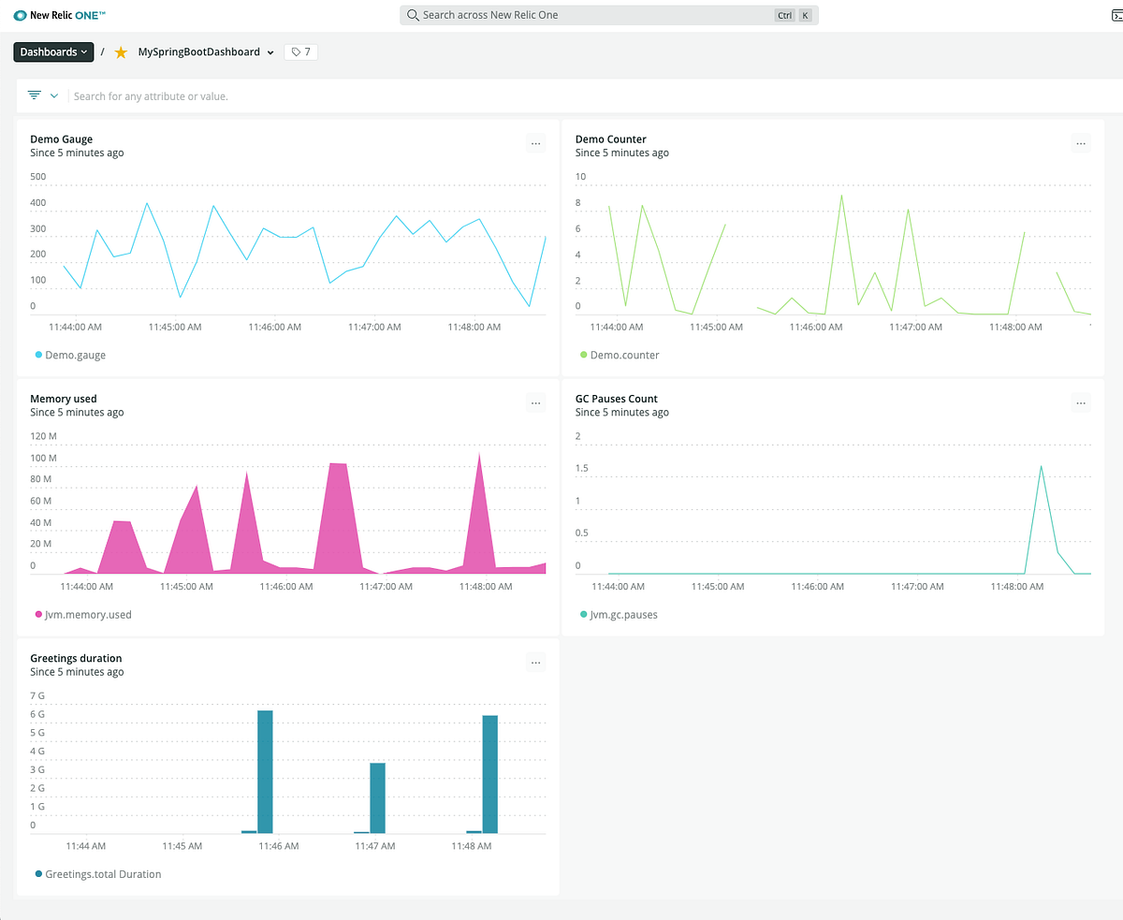Open options for the GC Pauses Count chart
1123x920 pixels.
[x=1080, y=402]
